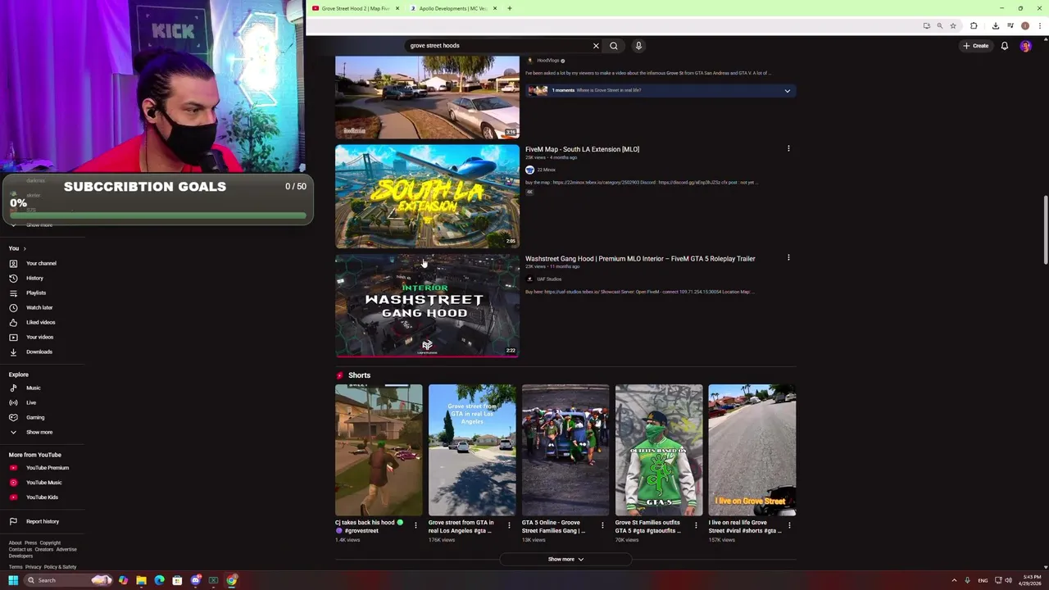The width and height of the screenshot is (1049, 590).
Task: Click install/cast screen icon in address bar
Action: point(926,25)
